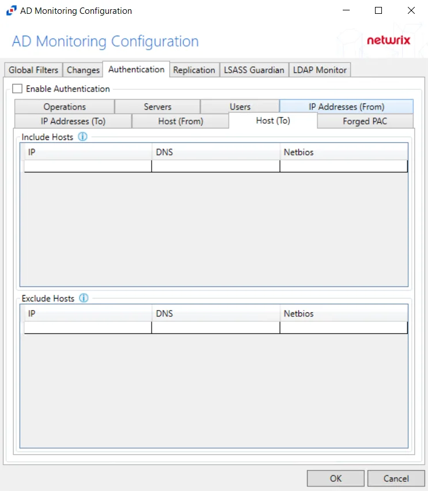428x491 pixels.
Task: Switch to Host (From) sub-tab
Action: click(181, 121)
